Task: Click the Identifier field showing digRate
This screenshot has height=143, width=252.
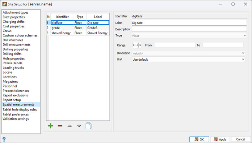Action: click(x=189, y=16)
